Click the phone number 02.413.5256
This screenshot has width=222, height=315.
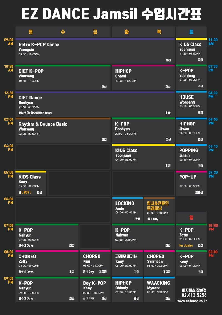coord(194,295)
